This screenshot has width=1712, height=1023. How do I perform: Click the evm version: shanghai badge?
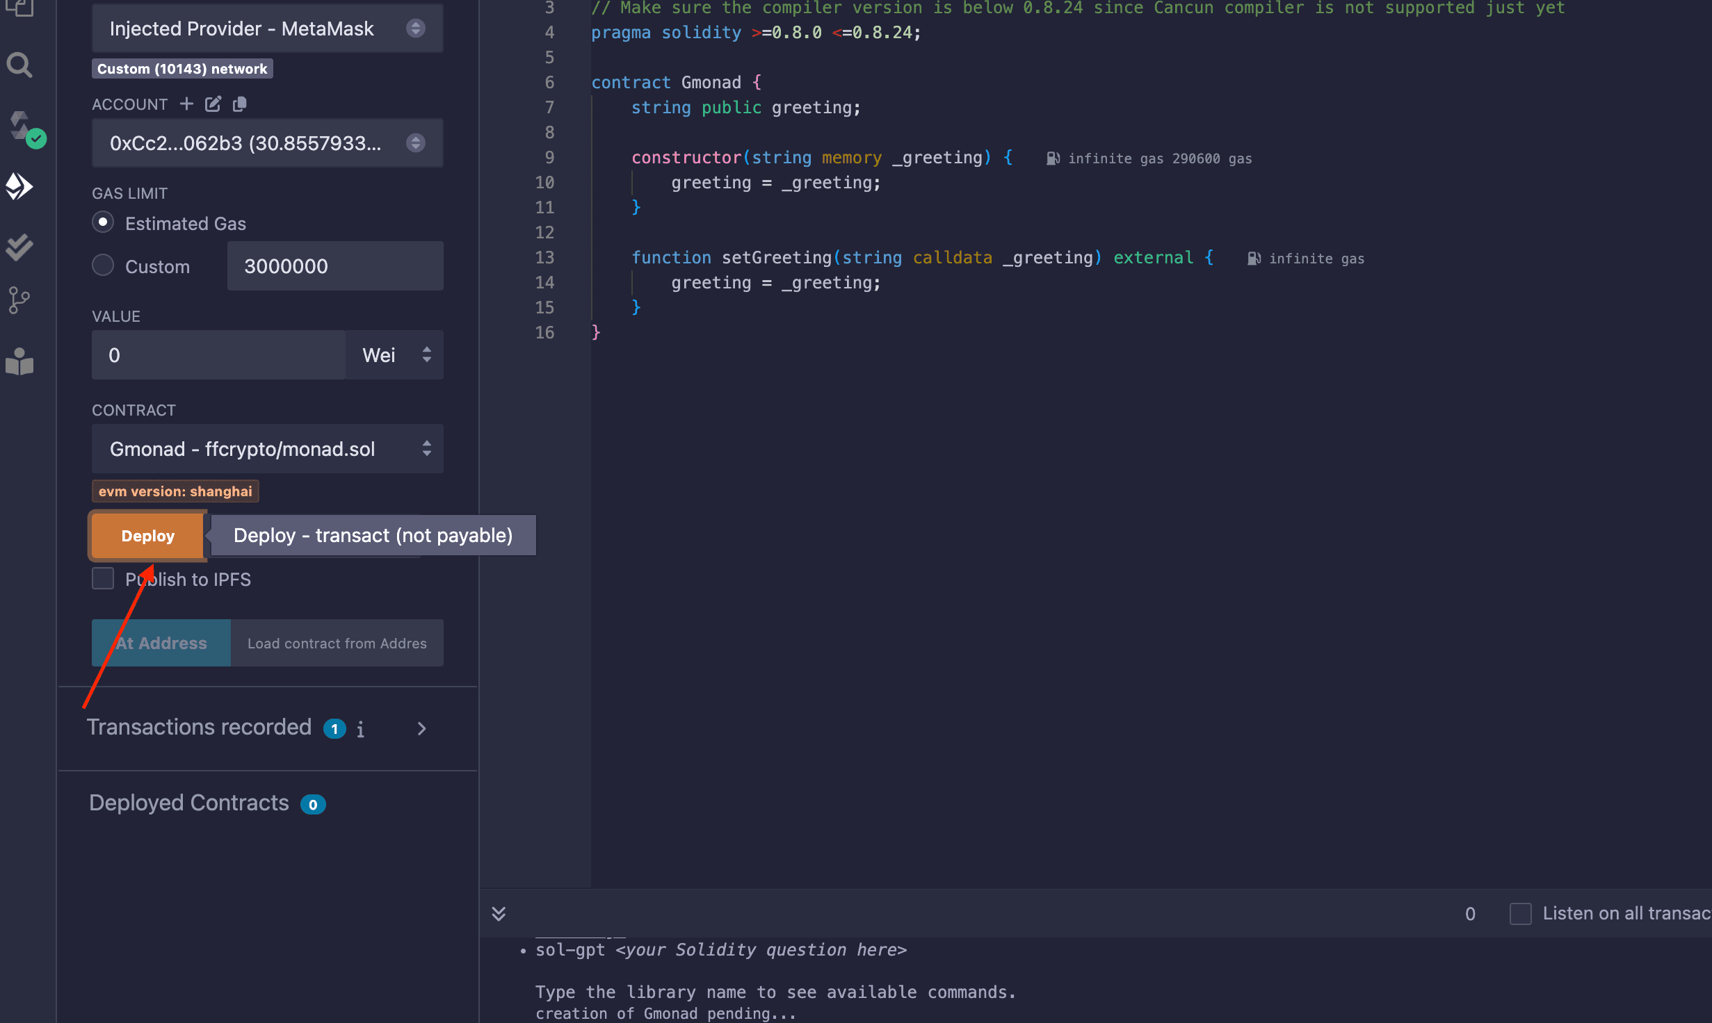click(x=175, y=491)
